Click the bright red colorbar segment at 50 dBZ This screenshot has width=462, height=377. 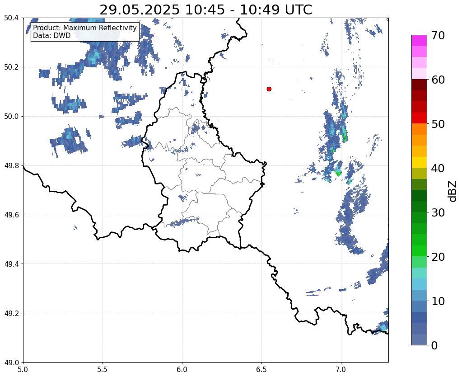click(419, 118)
